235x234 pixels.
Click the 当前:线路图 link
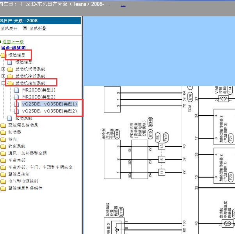(x=13, y=48)
